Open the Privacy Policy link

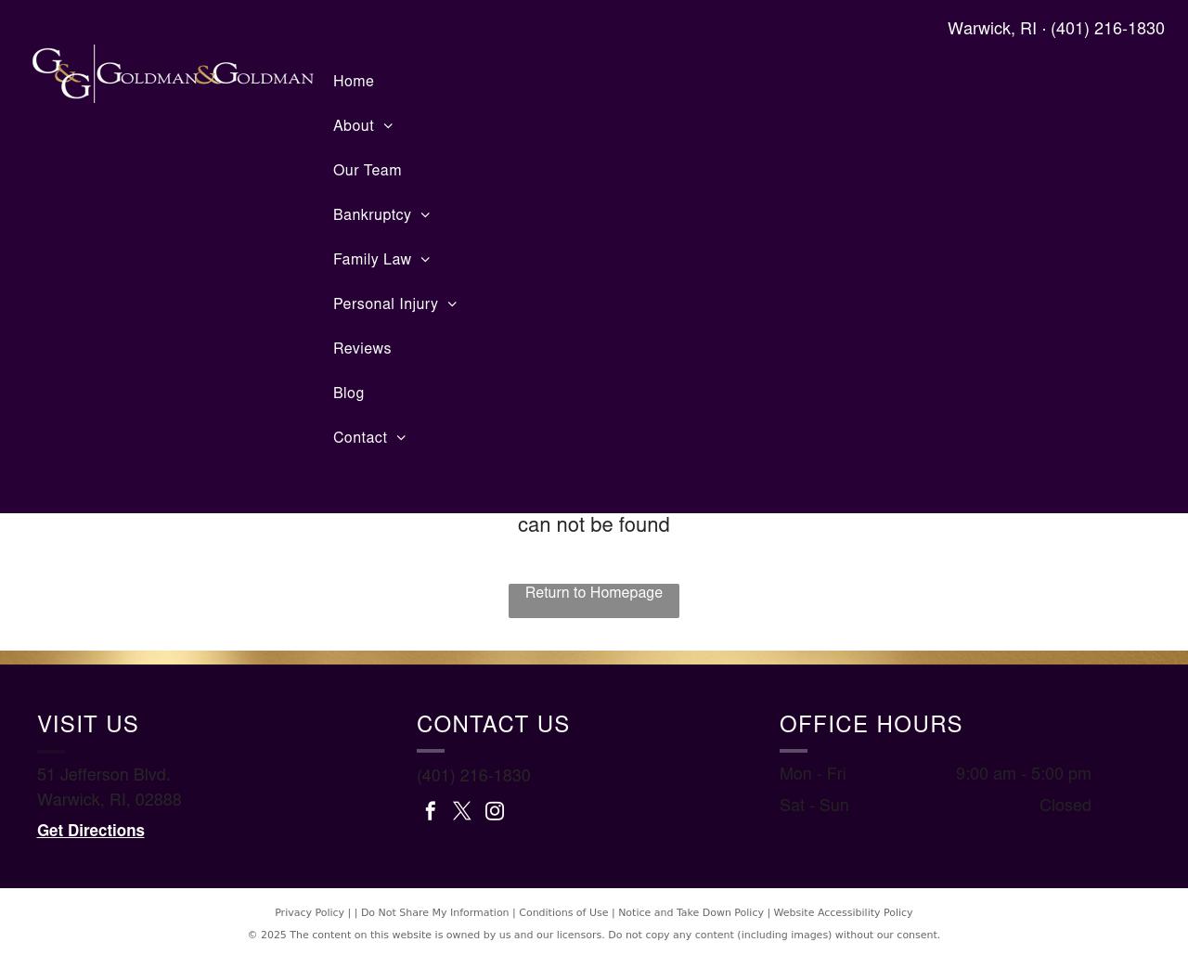click(309, 913)
